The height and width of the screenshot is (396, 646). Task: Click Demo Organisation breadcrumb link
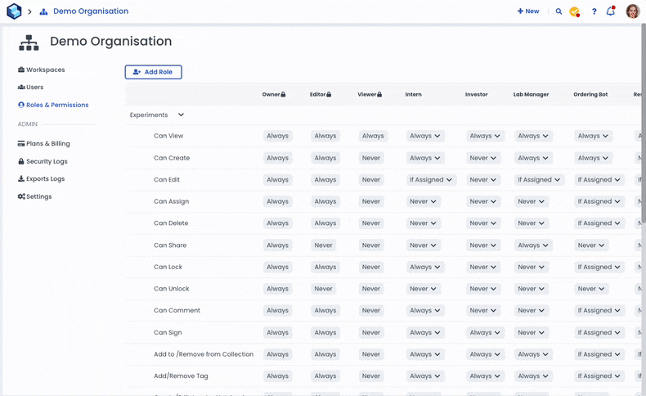[x=90, y=11]
